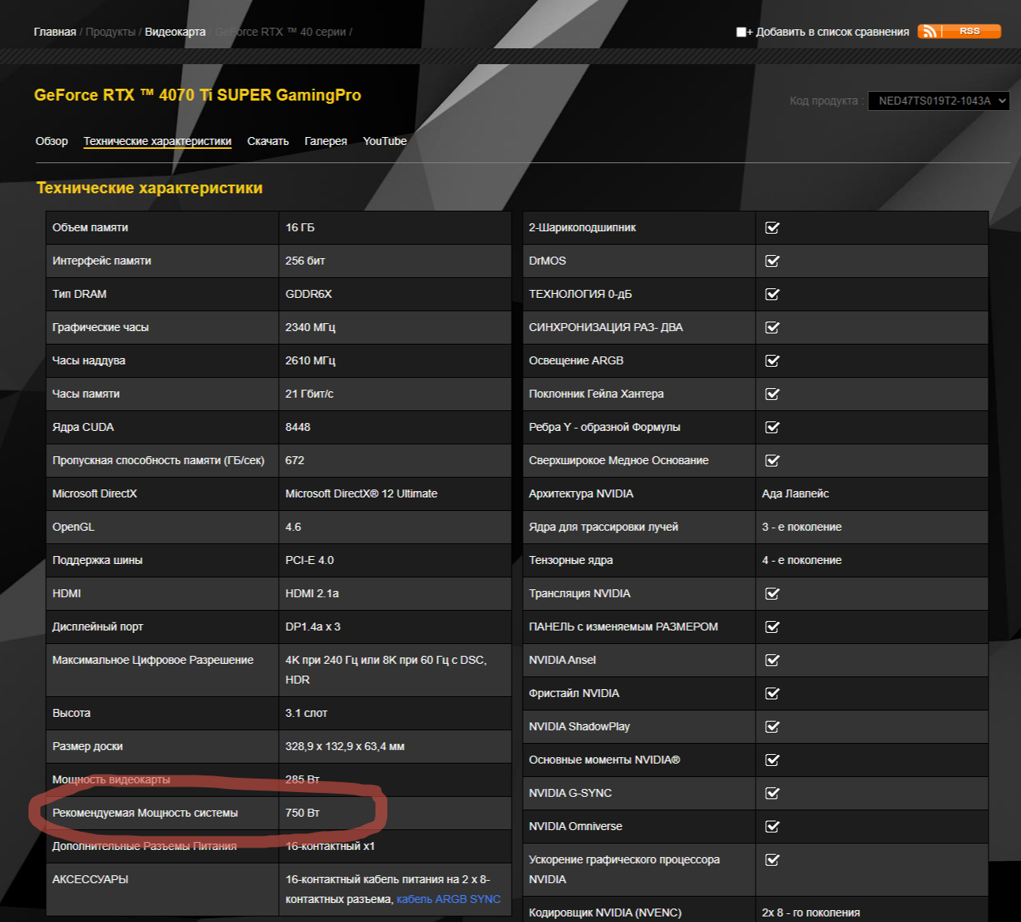This screenshot has height=922, width=1021.
Task: Click the 'Добавить в список сравнения' label
Action: (832, 32)
